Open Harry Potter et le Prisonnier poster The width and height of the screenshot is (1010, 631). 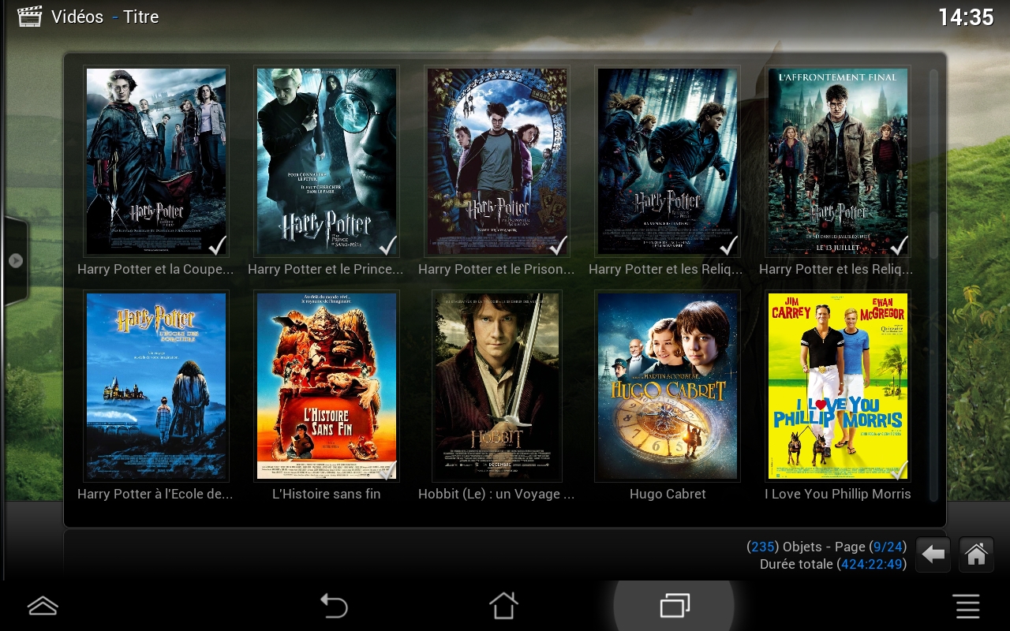point(497,161)
